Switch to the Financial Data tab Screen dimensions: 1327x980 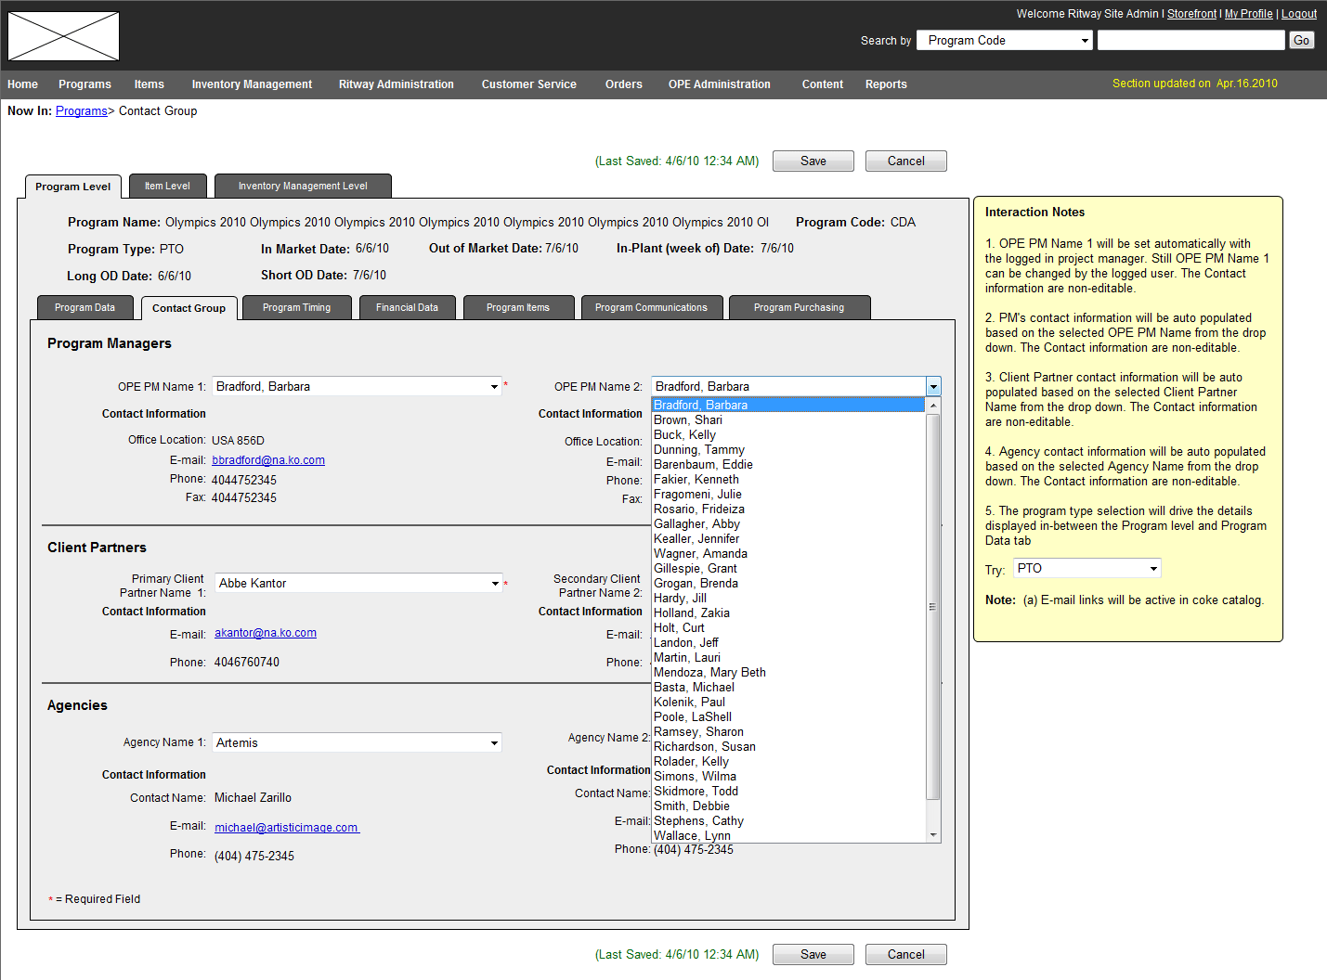click(x=407, y=307)
